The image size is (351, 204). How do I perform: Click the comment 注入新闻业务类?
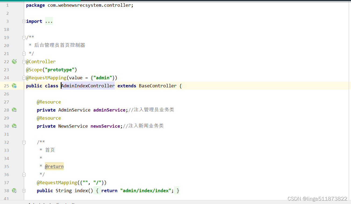coord(143,126)
